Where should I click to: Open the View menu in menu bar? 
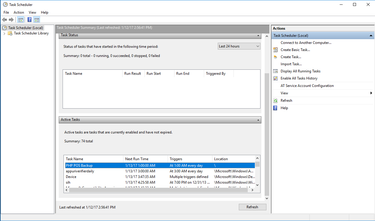(x=32, y=12)
